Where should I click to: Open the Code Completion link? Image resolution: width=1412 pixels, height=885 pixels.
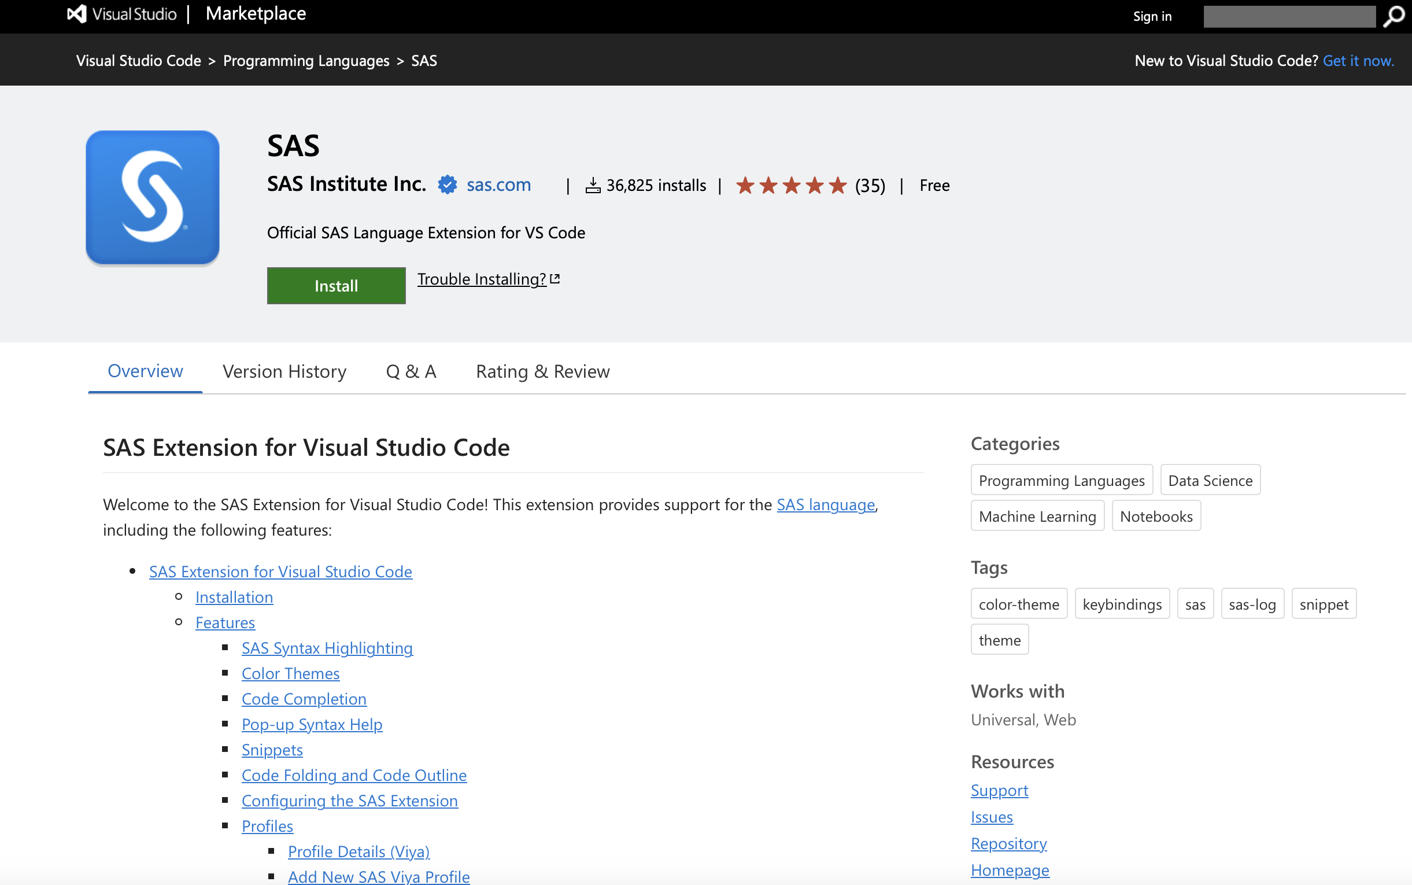point(304,699)
